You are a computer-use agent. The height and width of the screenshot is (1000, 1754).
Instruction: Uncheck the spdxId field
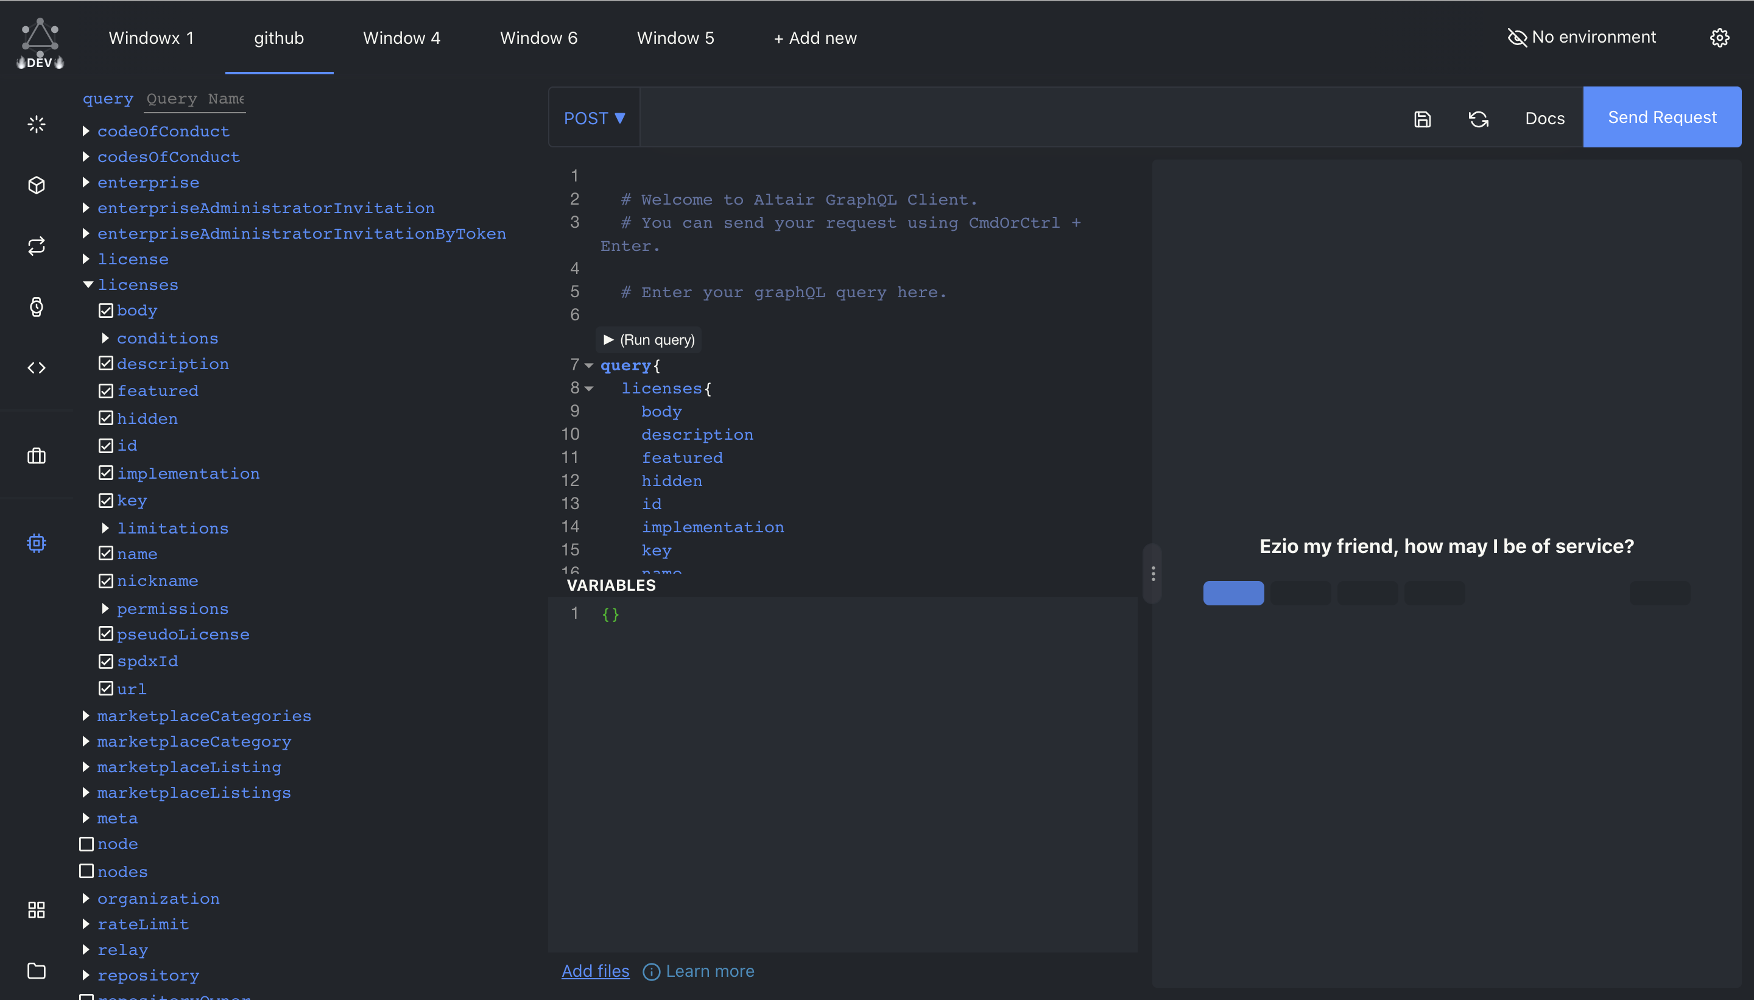(x=106, y=660)
